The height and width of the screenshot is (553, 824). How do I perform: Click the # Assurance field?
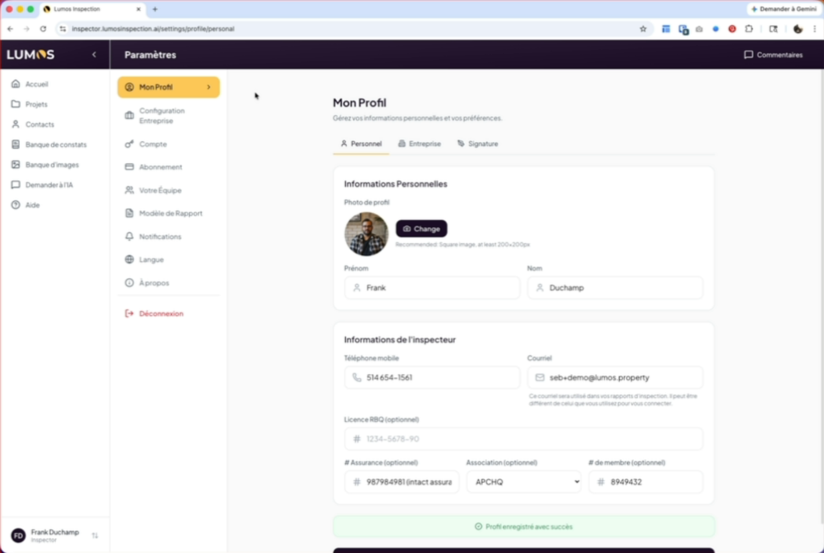click(x=402, y=482)
